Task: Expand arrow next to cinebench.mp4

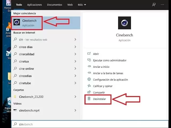Action: point(75,110)
